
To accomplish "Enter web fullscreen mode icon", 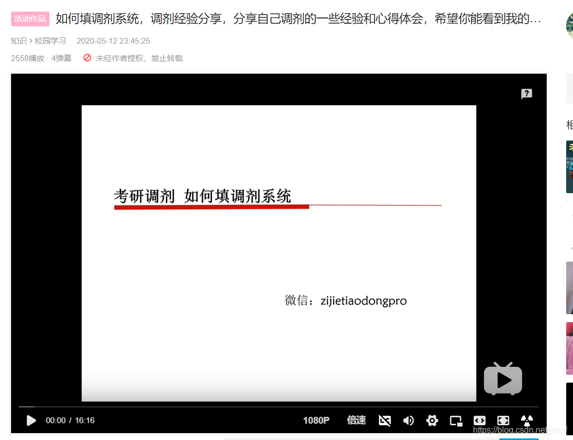I will click(x=503, y=421).
